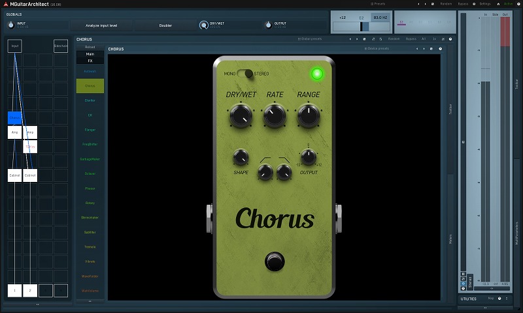This screenshot has width=523, height=313.
Task: Open the Device presets menu
Action: point(377,49)
